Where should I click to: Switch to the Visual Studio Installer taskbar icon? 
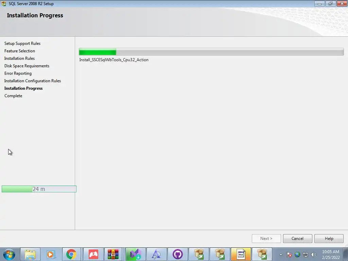pyautogui.click(x=136, y=254)
